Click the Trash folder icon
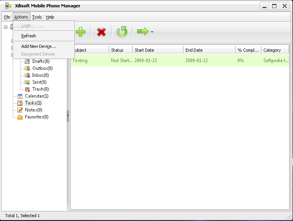The width and height of the screenshot is (293, 221). [27, 89]
